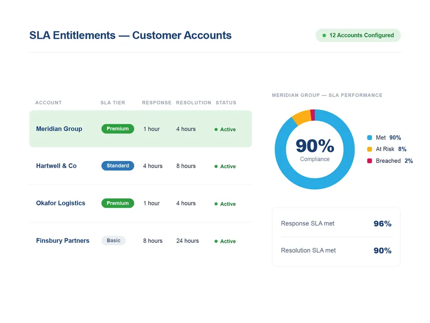The width and height of the screenshot is (430, 323).
Task: Click the orange At Risk legend swatch
Action: point(370,149)
